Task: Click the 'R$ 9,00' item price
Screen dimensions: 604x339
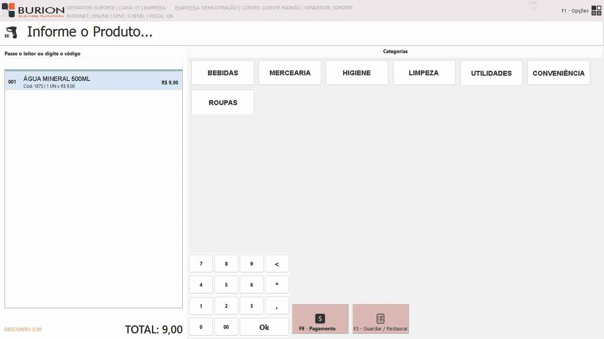Action: [170, 82]
